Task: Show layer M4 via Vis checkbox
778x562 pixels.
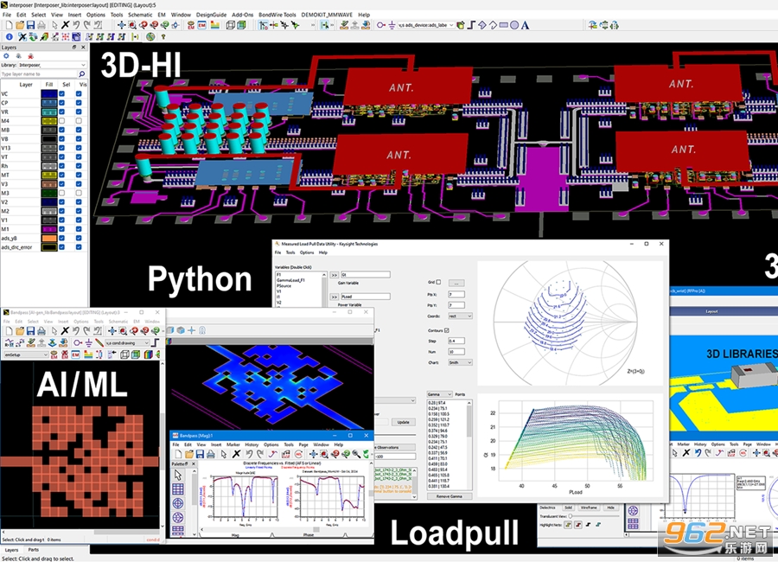Action: tap(79, 121)
